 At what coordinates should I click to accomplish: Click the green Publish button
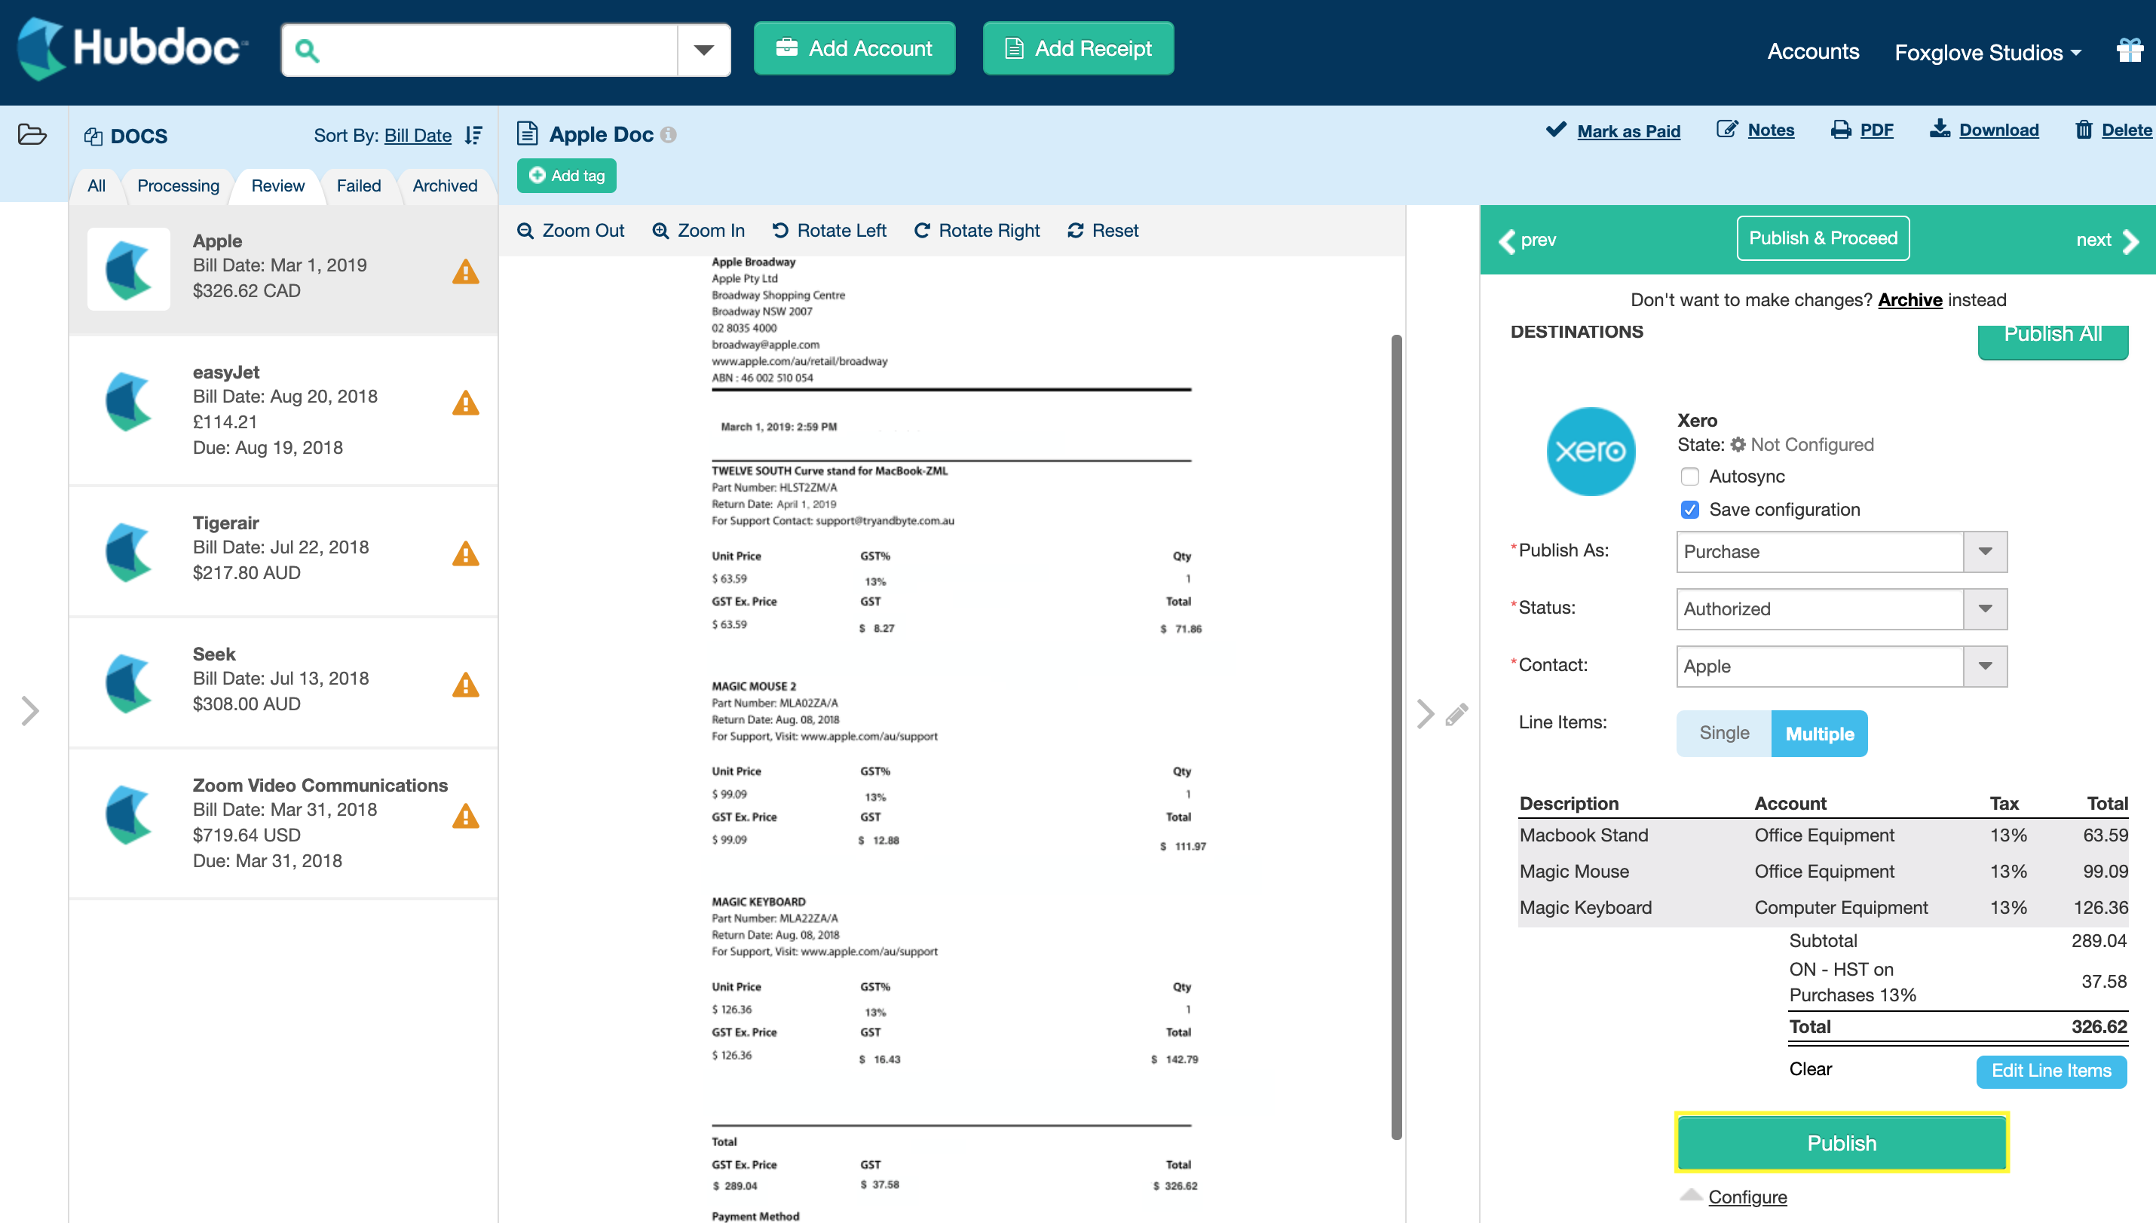[x=1842, y=1142]
